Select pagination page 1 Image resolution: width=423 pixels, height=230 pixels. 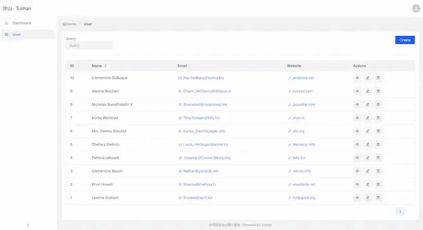pyautogui.click(x=400, y=212)
